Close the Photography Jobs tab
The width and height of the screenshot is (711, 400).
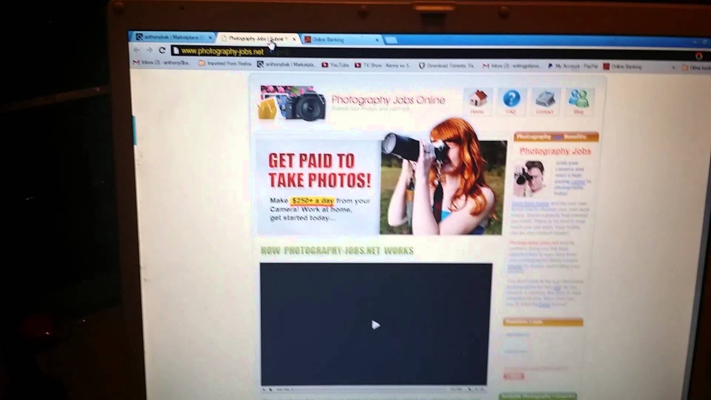[294, 39]
